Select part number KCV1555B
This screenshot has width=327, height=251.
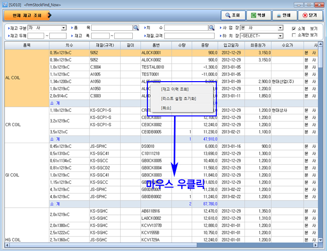(x=156, y=233)
